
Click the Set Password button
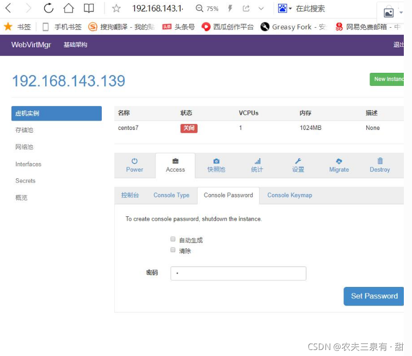(x=374, y=296)
